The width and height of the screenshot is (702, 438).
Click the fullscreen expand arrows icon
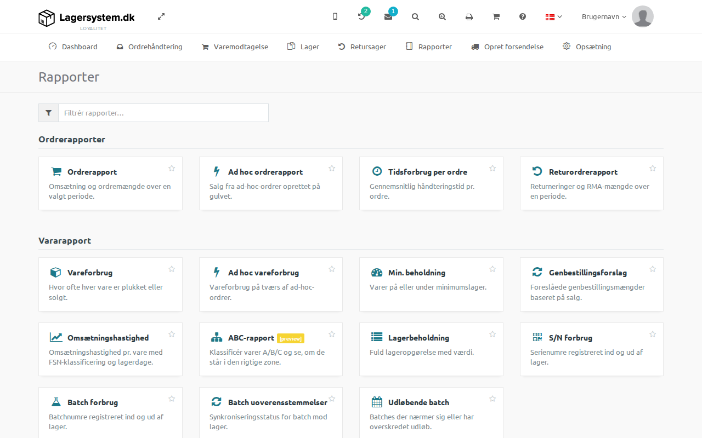pyautogui.click(x=161, y=16)
